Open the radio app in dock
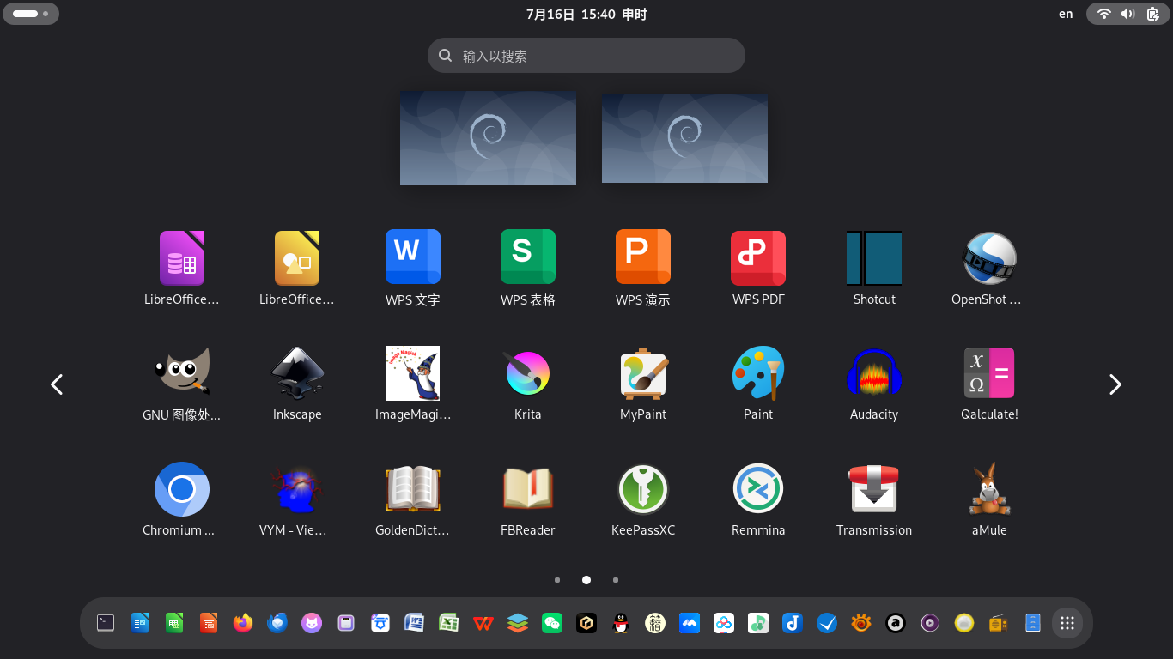1173x659 pixels. [x=999, y=623]
